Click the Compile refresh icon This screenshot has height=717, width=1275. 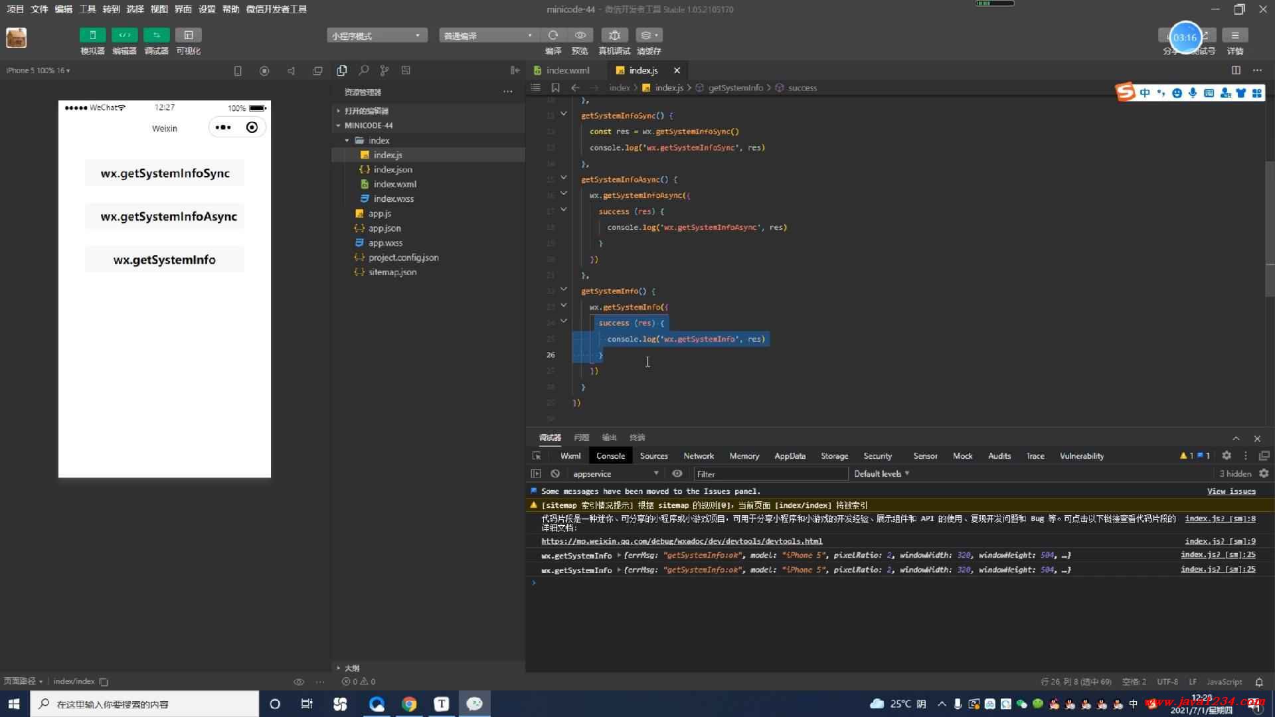pyautogui.click(x=553, y=35)
